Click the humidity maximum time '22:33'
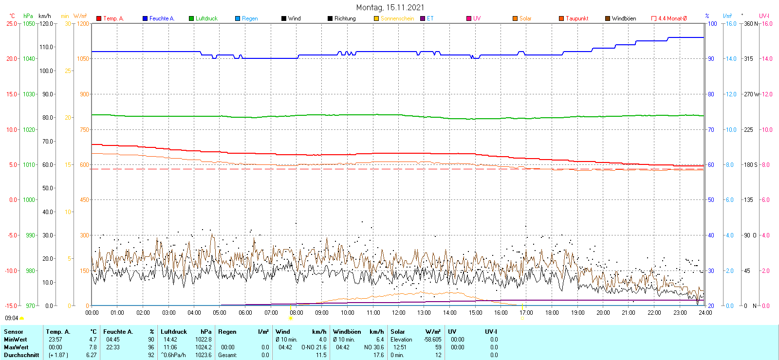The width and height of the screenshot is (779, 360). [113, 347]
